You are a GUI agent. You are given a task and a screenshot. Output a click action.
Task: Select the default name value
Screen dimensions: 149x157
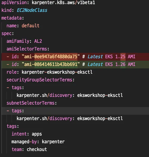point(30,26)
